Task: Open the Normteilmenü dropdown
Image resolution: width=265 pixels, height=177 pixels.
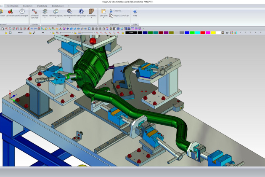Action: pos(69,12)
